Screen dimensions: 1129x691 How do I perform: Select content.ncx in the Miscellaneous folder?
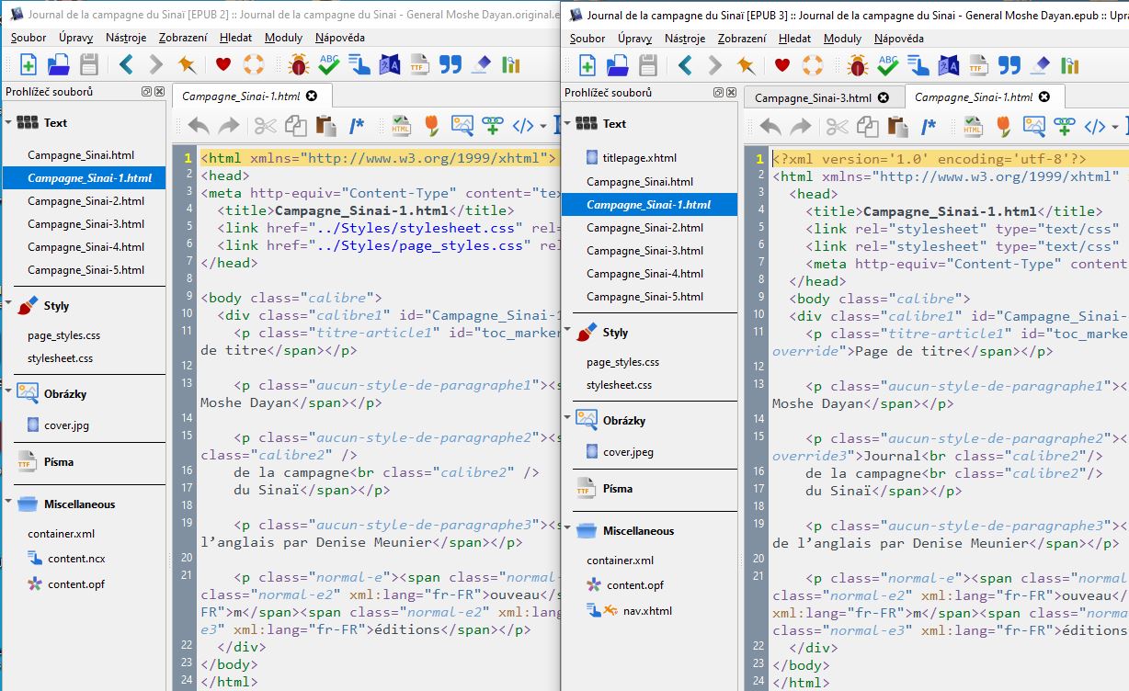[x=76, y=559]
